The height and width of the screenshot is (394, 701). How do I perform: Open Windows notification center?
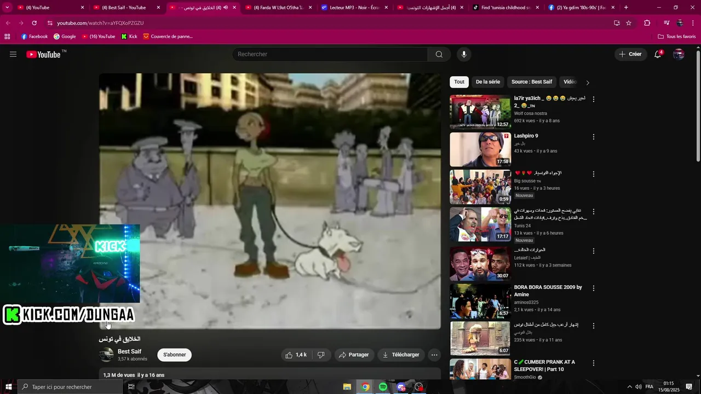(689, 387)
